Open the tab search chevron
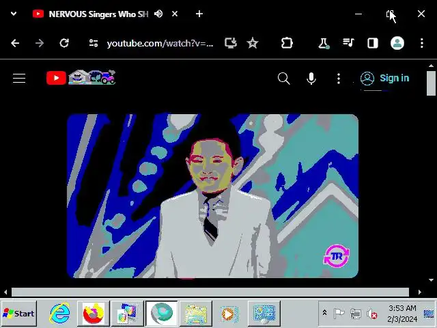Image resolution: width=437 pixels, height=328 pixels. coord(14,14)
